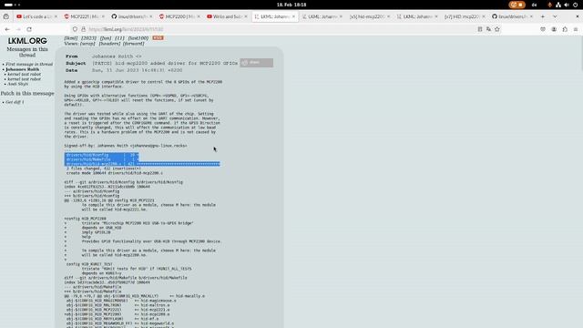Click the Date value 'Sun, 11 Jun 2023'
The width and height of the screenshot is (583, 328).
tap(137, 70)
